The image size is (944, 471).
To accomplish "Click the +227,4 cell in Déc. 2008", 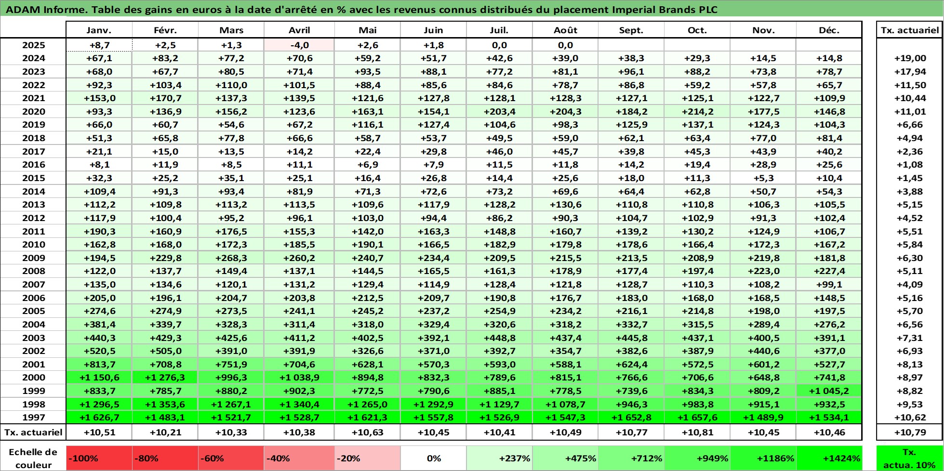I will coord(829,271).
